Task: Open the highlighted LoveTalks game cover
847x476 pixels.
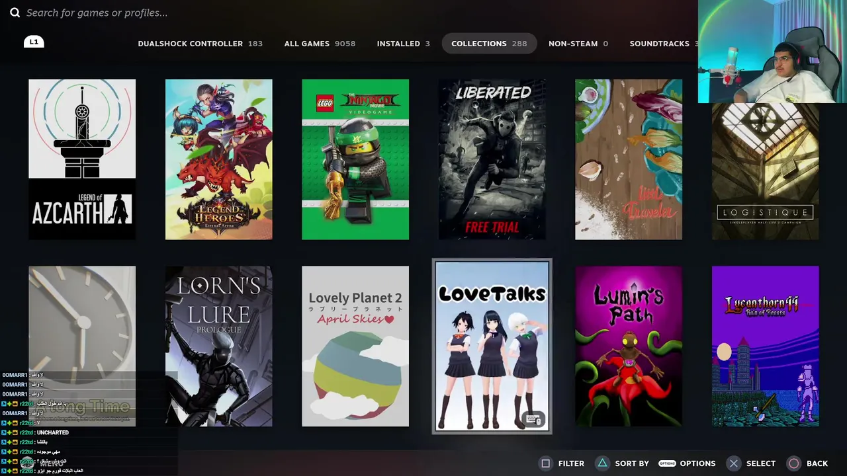Action: click(x=492, y=346)
